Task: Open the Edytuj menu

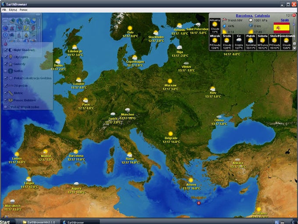Action: click(13, 10)
